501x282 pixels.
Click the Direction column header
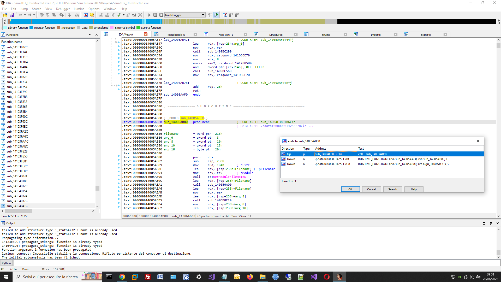point(288,149)
